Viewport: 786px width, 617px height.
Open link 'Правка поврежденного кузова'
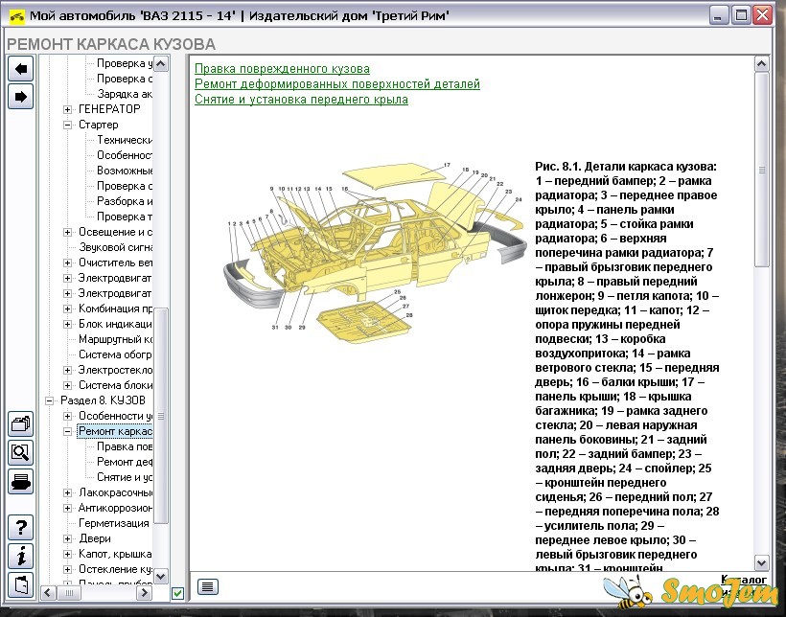282,69
